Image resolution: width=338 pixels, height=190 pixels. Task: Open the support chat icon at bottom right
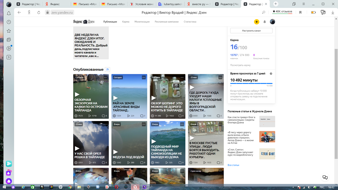coord(325,177)
